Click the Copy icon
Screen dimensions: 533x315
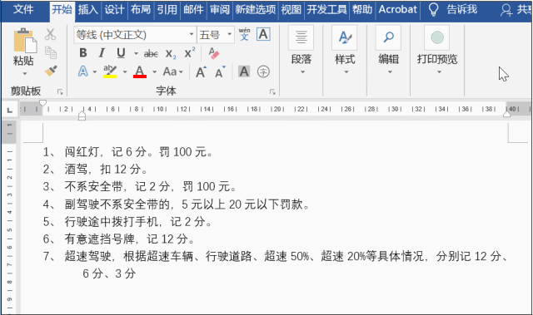(51, 52)
